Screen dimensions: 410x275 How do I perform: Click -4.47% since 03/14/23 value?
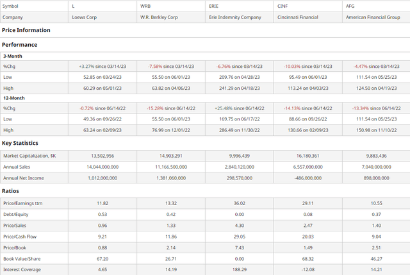pos(377,67)
